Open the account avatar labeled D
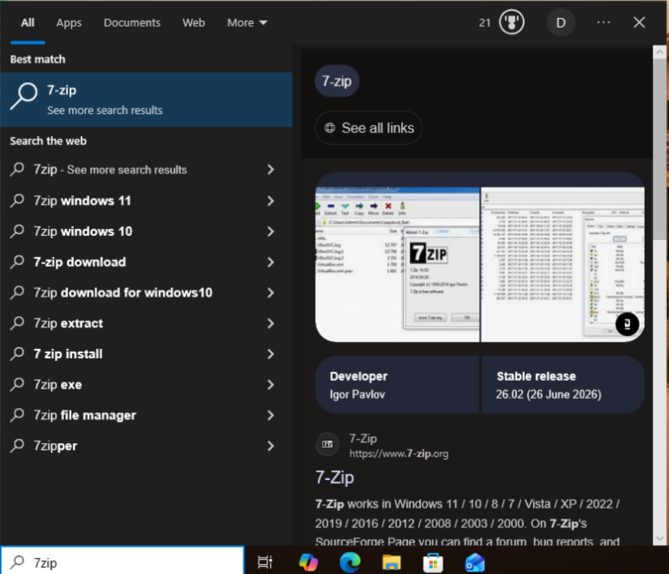669x574 pixels. click(x=561, y=23)
